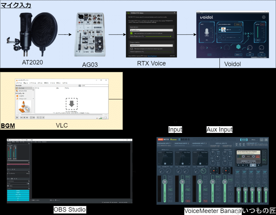Open the first menu in VLC menu bar
The width and height of the screenshot is (276, 215).
(x=18, y=83)
